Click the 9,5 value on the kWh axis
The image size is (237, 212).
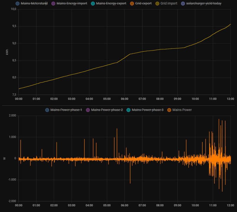click(x=14, y=26)
